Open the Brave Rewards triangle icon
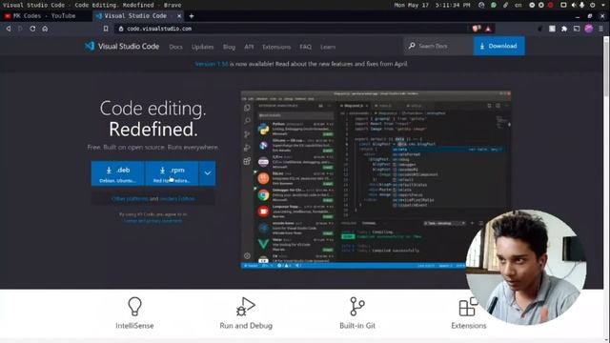610x343 pixels. coord(488,29)
